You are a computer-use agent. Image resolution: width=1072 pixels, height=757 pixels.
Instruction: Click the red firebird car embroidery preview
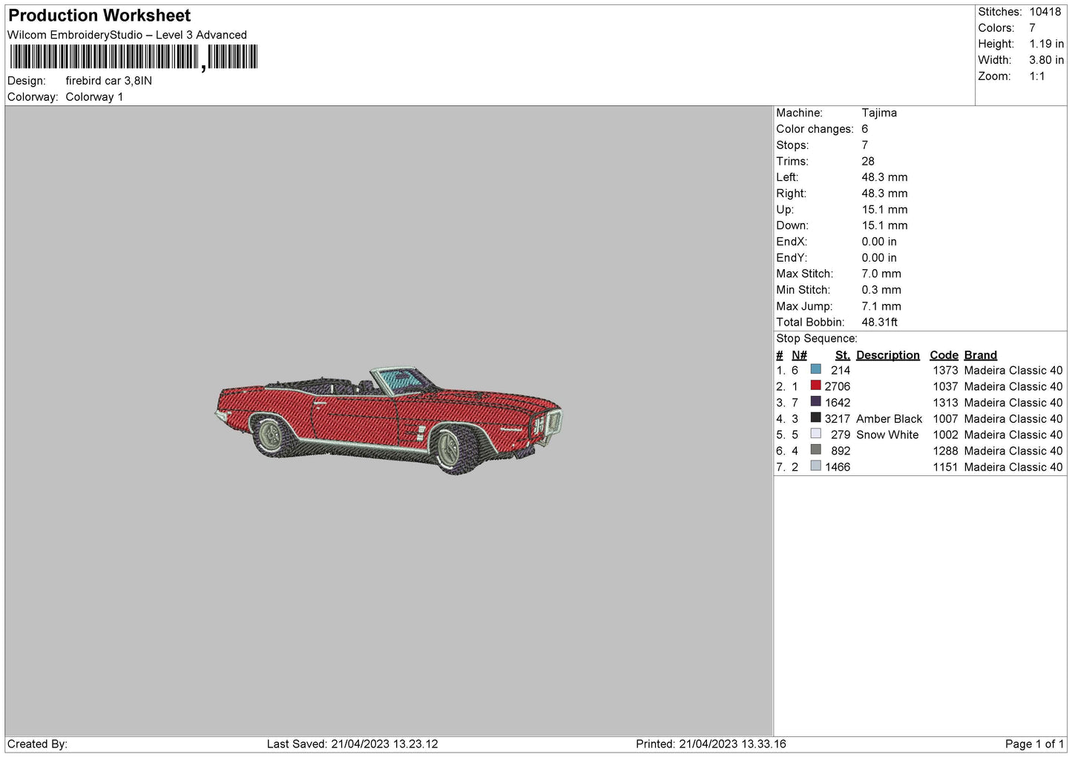tap(388, 420)
